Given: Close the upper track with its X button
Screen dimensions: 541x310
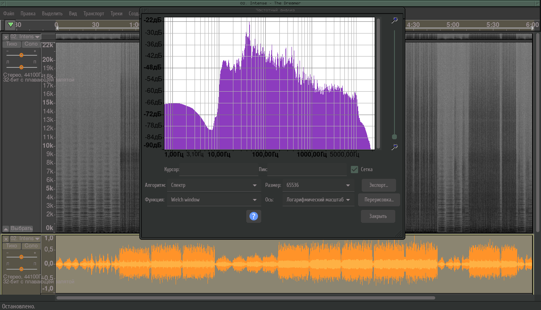Looking at the screenshot, I should coord(6,37).
